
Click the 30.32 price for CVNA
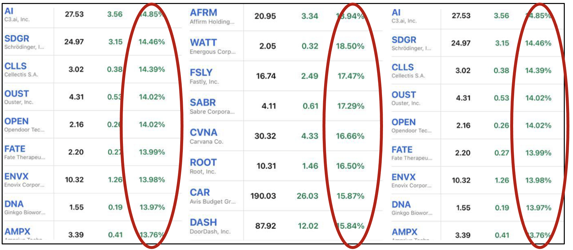pyautogui.click(x=265, y=136)
